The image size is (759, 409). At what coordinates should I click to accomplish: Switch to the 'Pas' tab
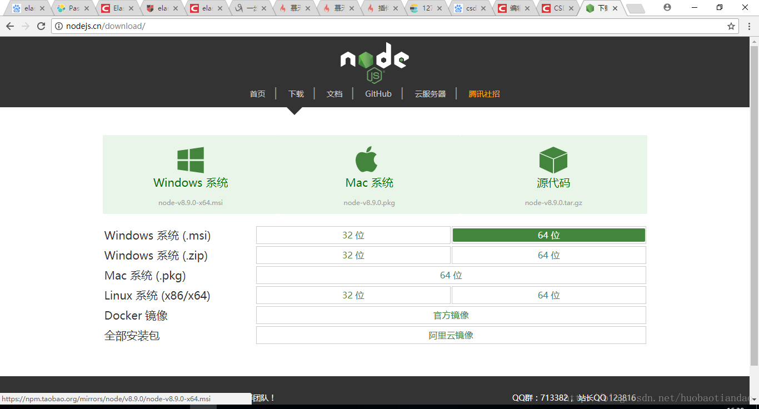point(72,8)
